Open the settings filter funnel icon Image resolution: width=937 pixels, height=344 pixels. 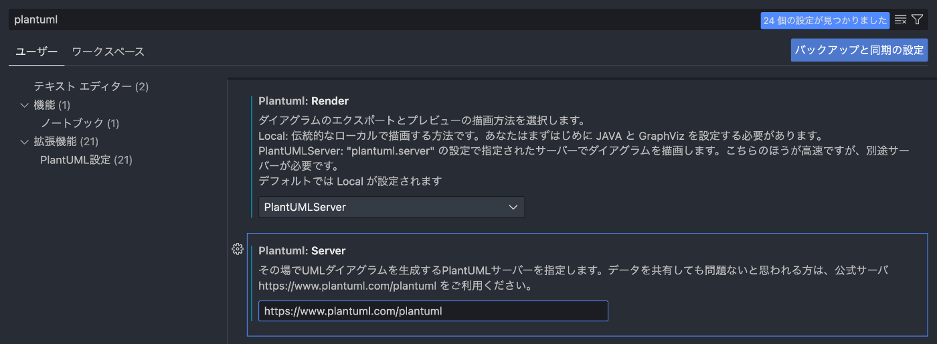pyautogui.click(x=918, y=20)
